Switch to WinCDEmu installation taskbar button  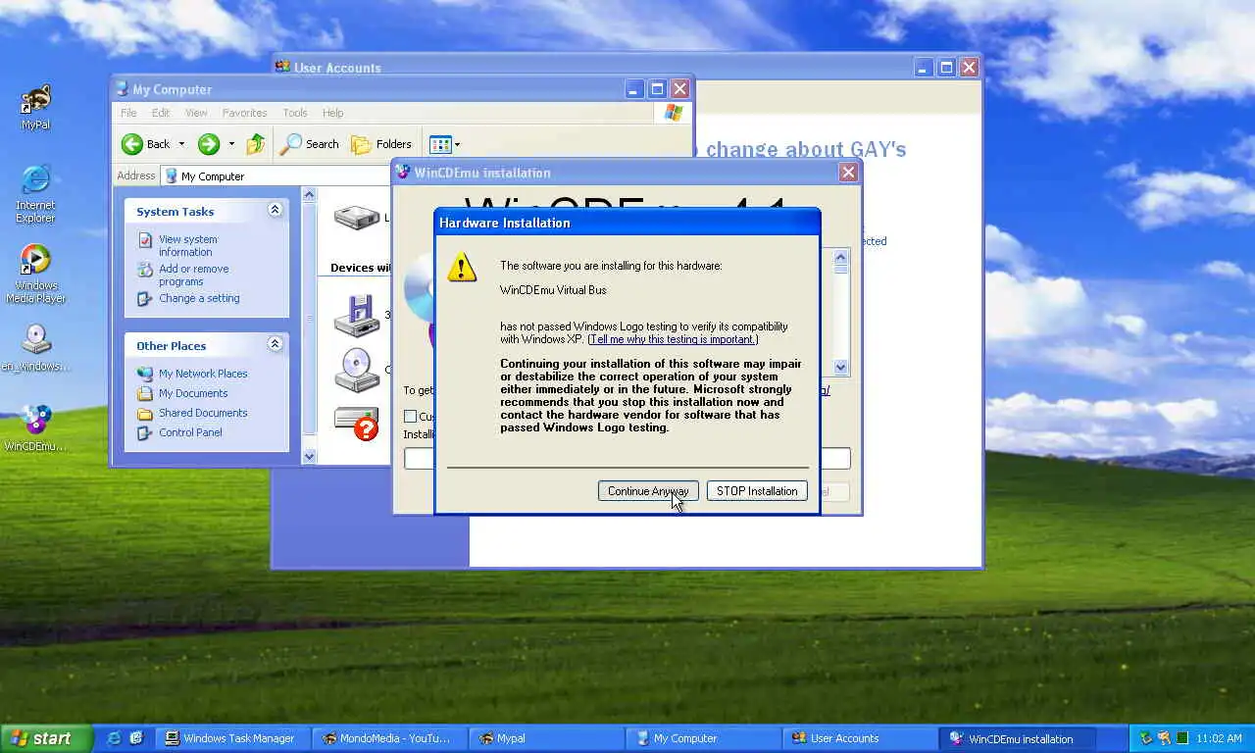pyautogui.click(x=1018, y=738)
